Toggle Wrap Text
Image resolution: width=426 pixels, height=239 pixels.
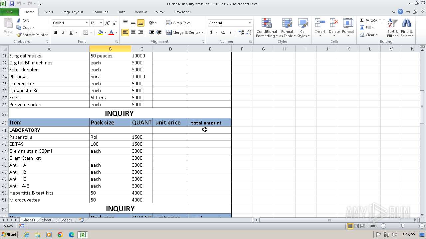point(178,23)
